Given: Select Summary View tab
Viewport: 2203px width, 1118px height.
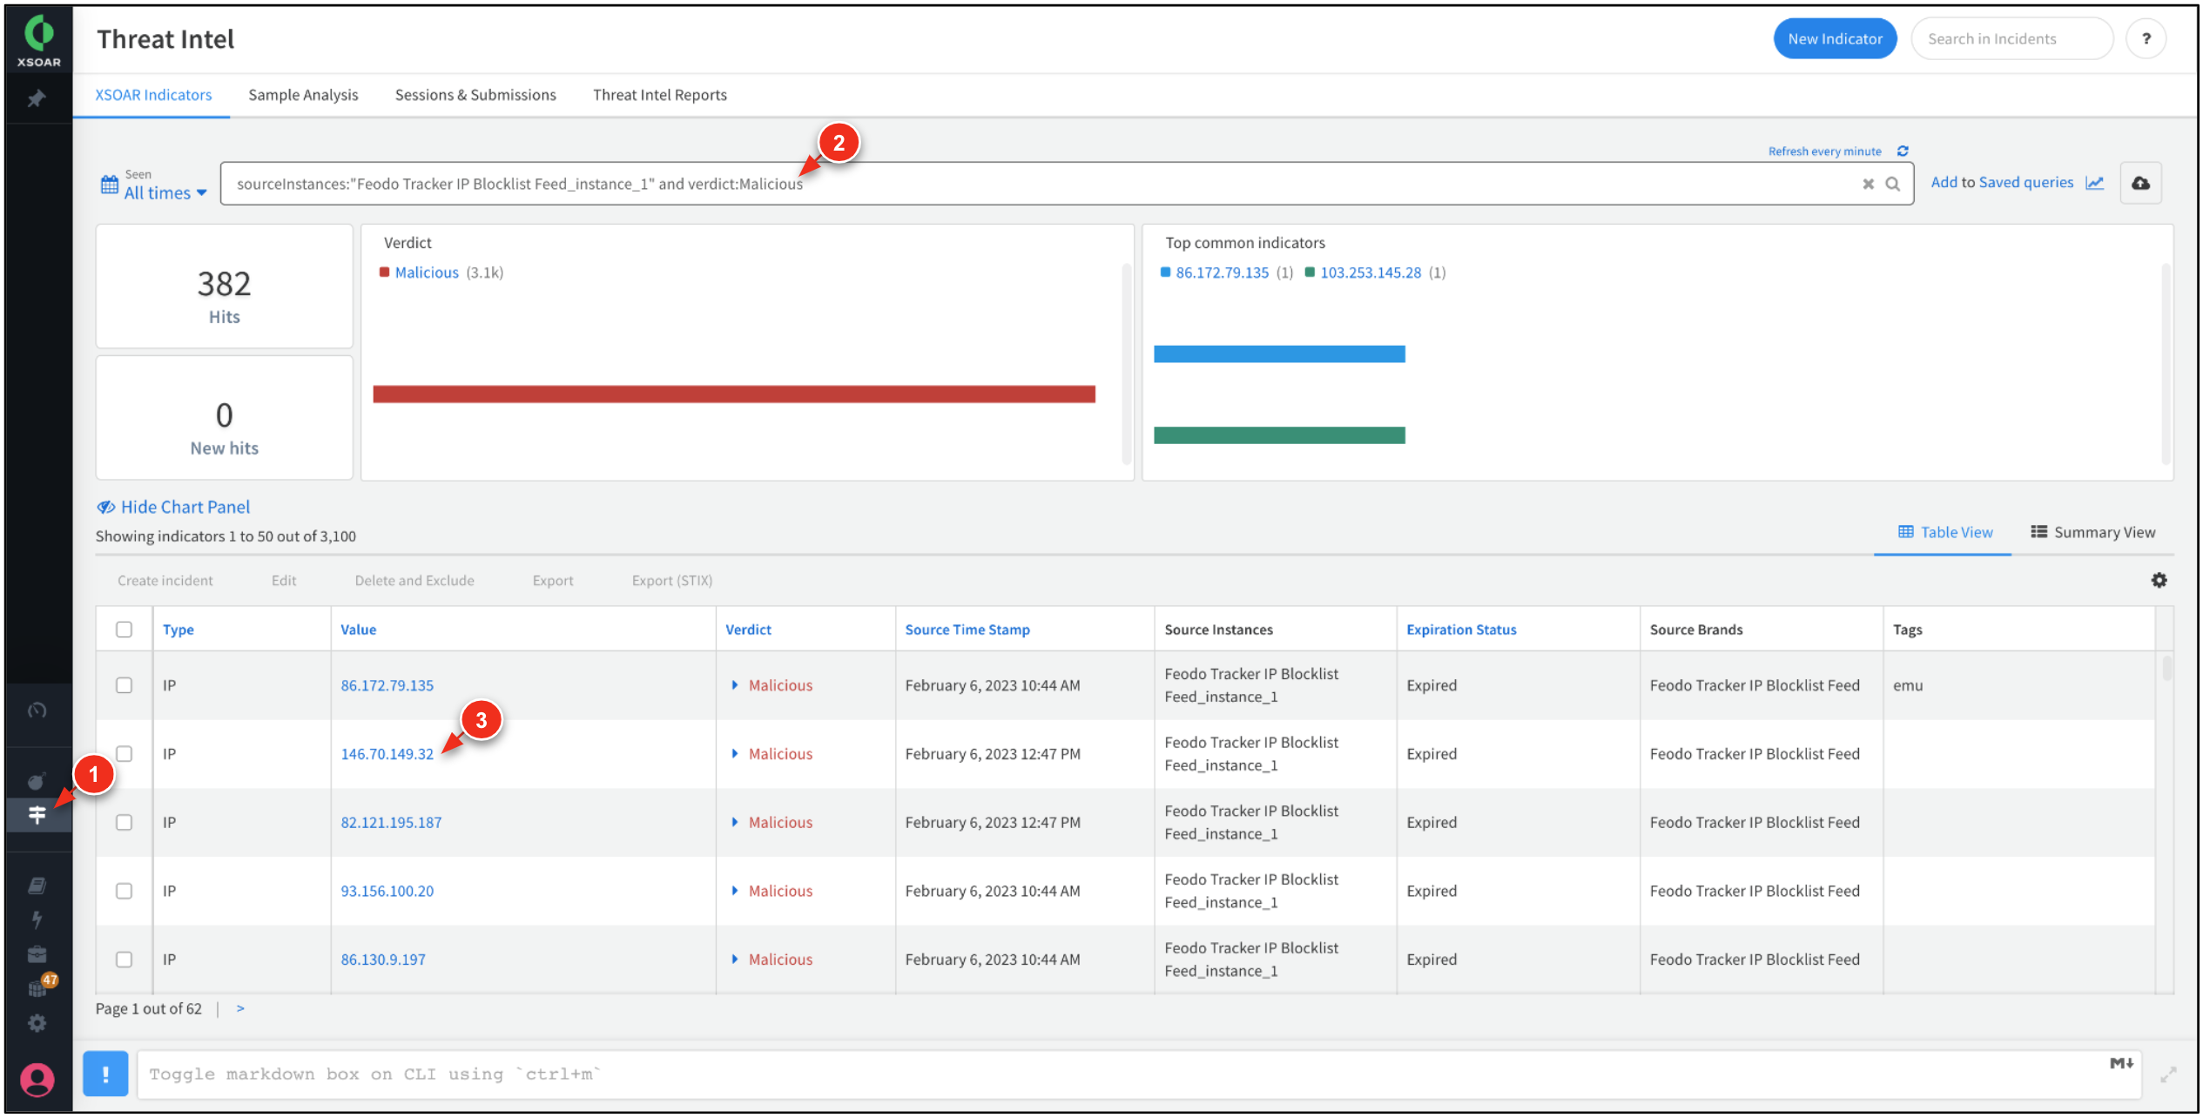Looking at the screenshot, I should [2093, 533].
